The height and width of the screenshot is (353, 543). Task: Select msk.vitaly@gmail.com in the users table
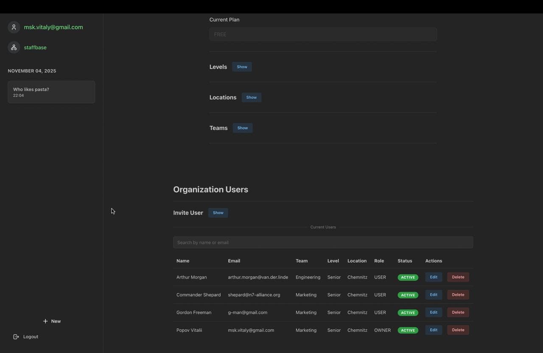tap(251, 330)
